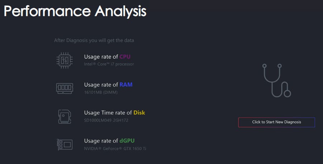
Task: Click the After Diagnosis you will get the data text
Action: [94, 40]
